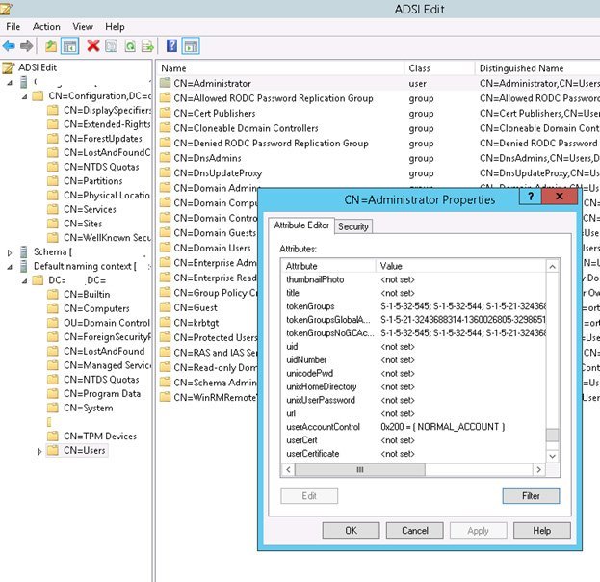Click the Schema server icon in tree
The height and width of the screenshot is (582, 600).
[24, 251]
